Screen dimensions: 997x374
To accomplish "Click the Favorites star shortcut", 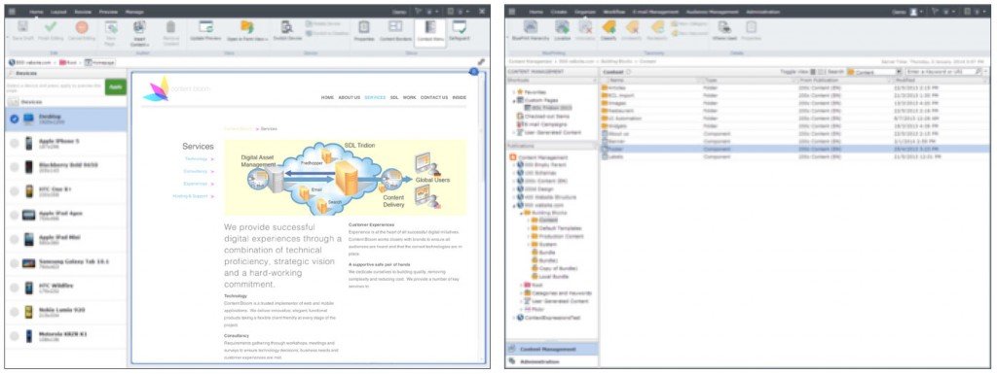I will click(x=520, y=92).
